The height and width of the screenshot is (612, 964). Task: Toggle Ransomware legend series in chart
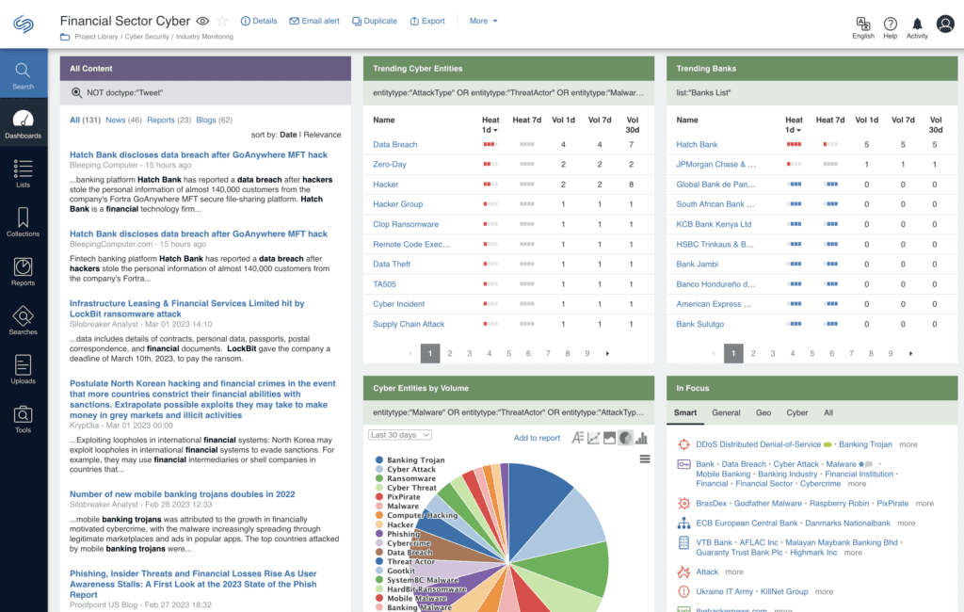pyautogui.click(x=406, y=478)
